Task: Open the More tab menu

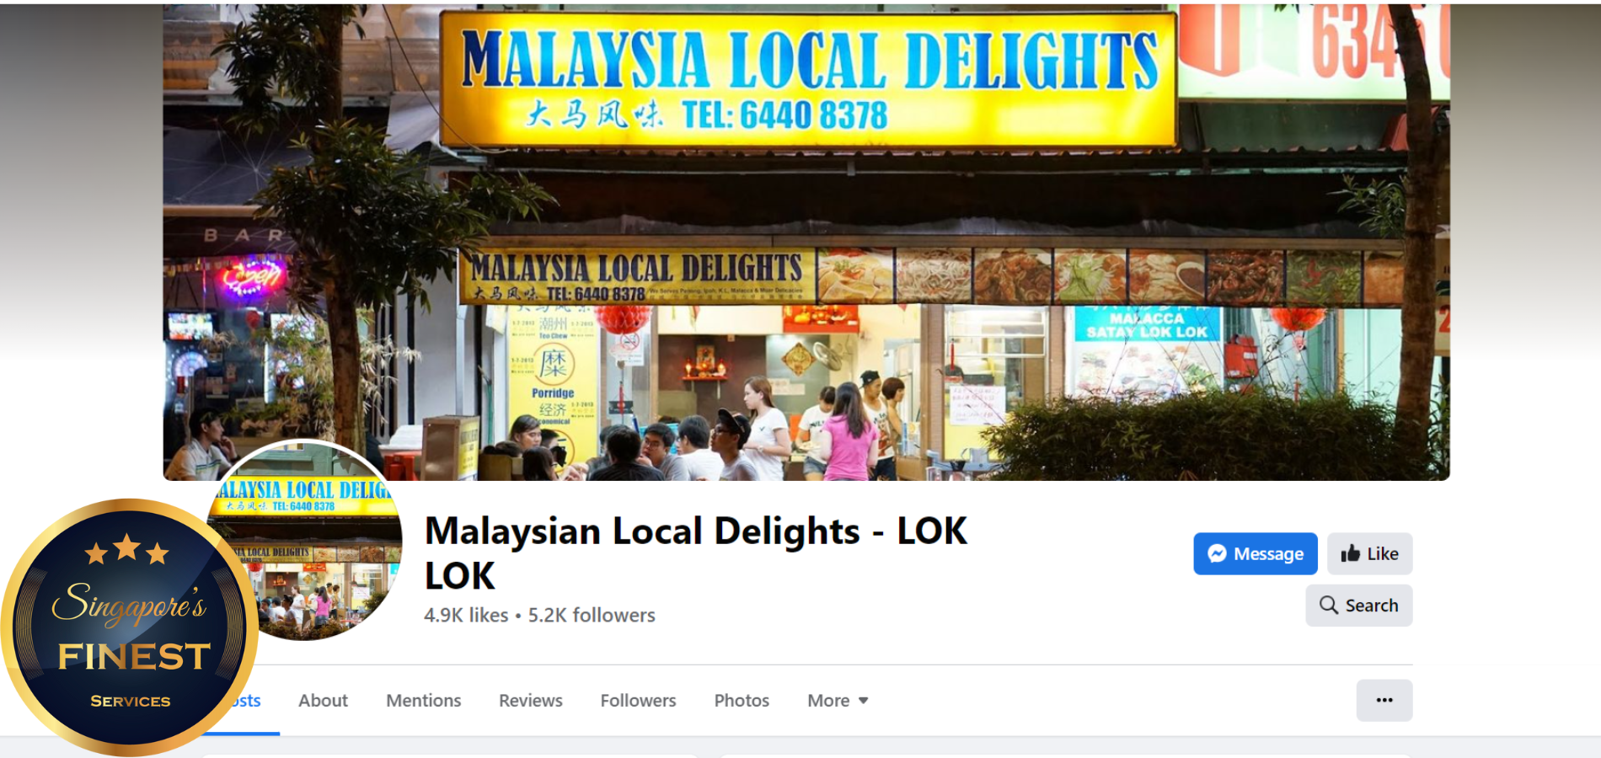Action: (x=838, y=701)
